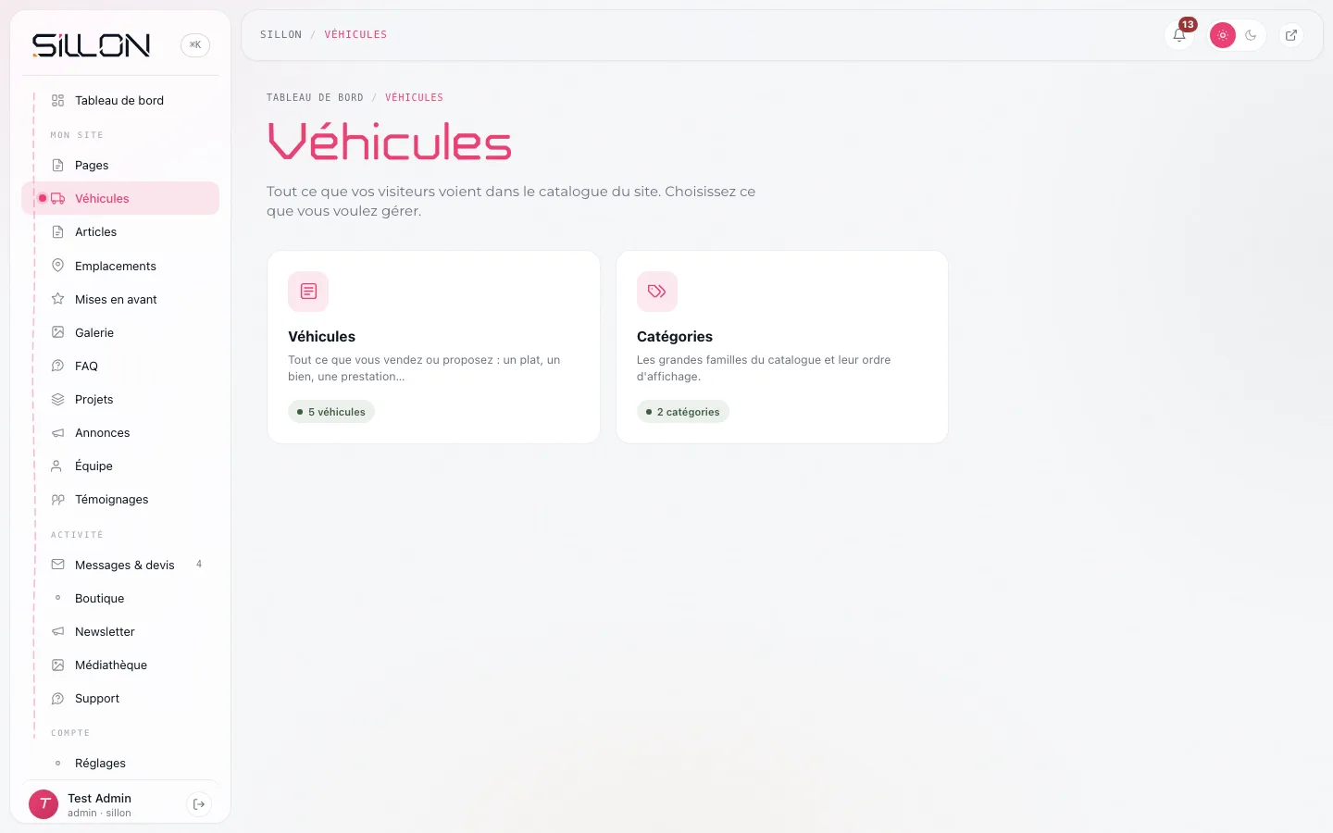Switch to dark theme moon toggle

coord(1251,35)
